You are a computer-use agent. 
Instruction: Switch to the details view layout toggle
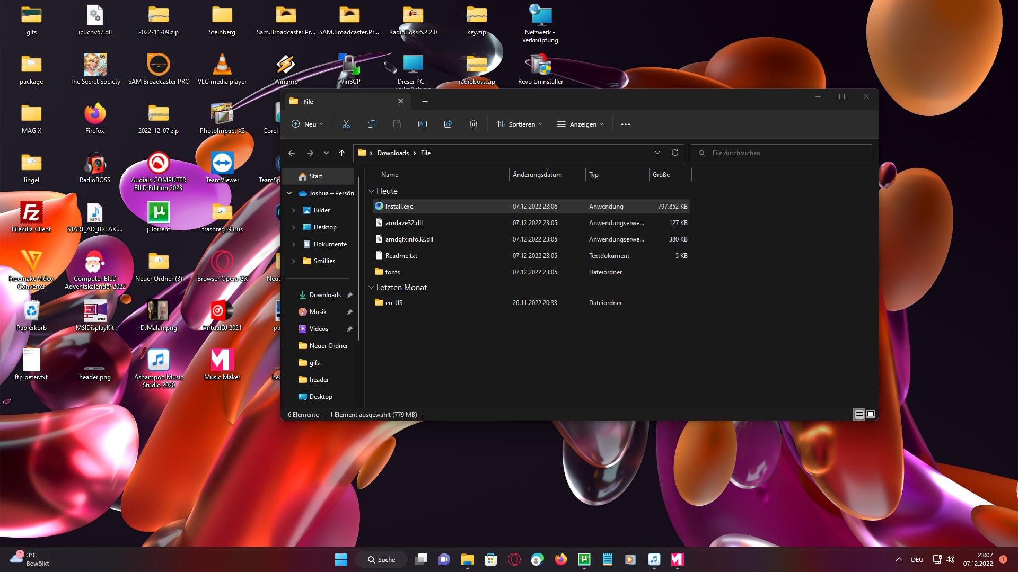(x=859, y=415)
